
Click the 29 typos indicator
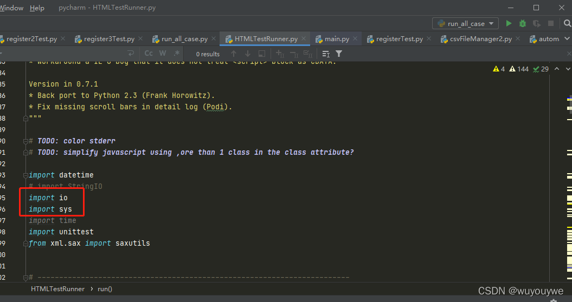click(x=541, y=69)
